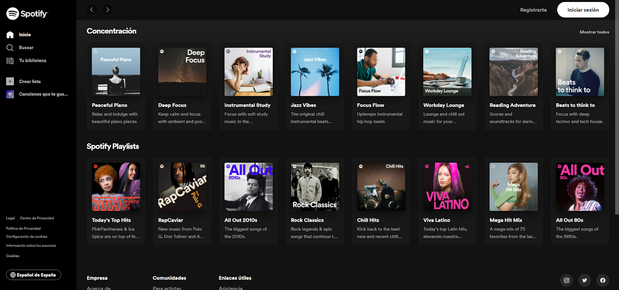
Task: Open Spotify's Facebook page icon
Action: (602, 280)
